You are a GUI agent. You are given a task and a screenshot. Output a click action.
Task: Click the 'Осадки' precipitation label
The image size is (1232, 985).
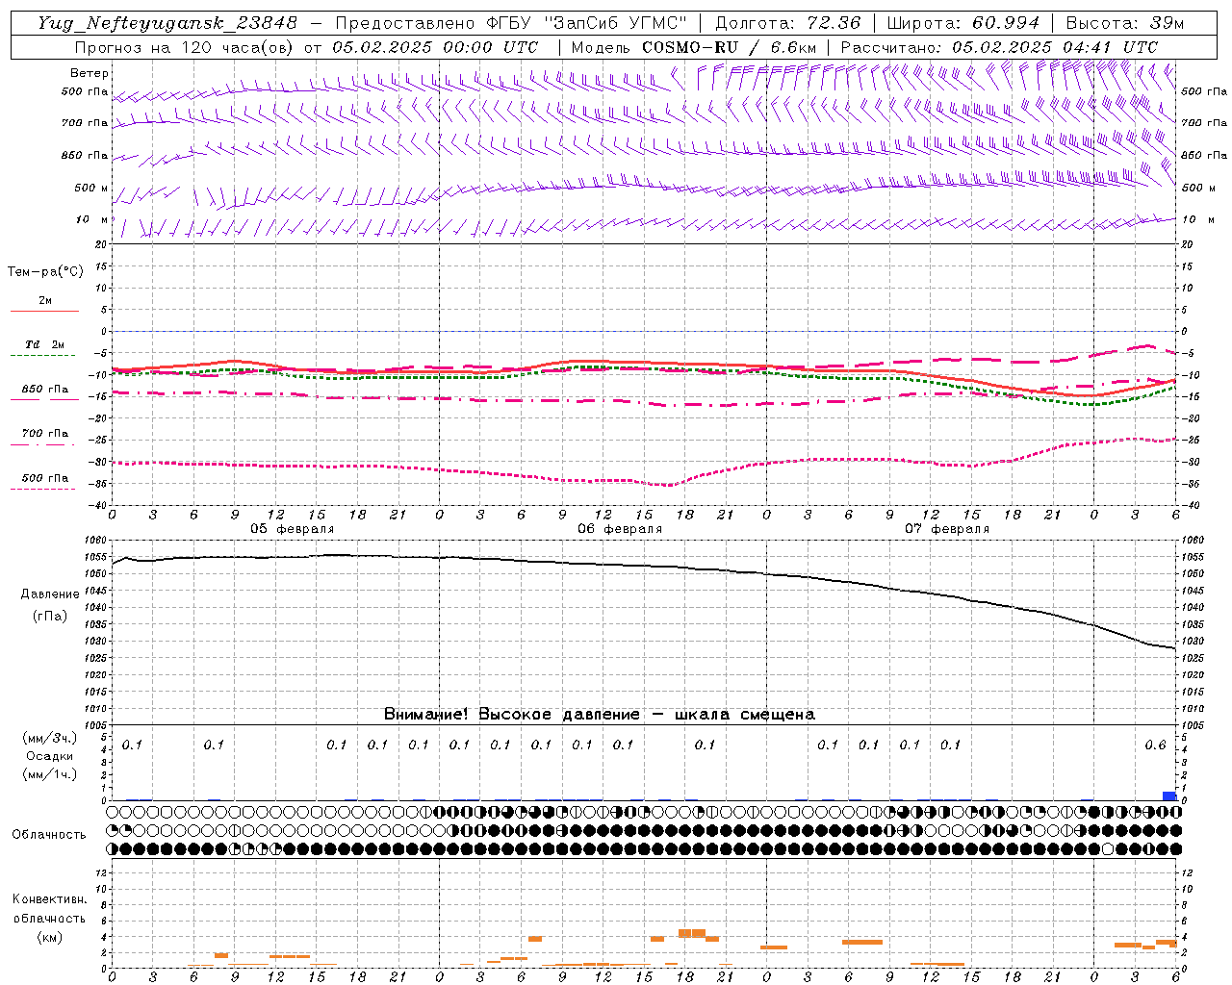[x=50, y=756]
